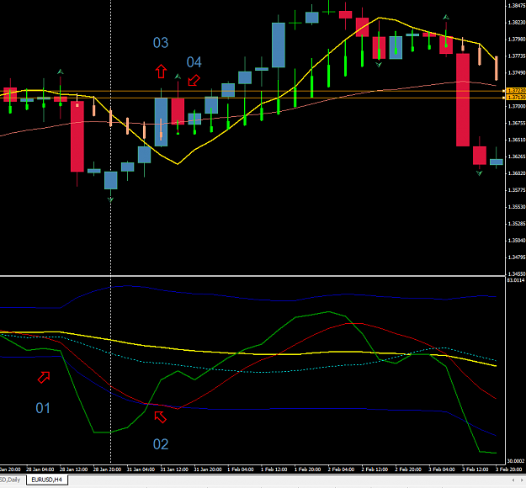526x488 pixels.
Task: Click the 1.38230 price axis label
Action: [x=517, y=23]
